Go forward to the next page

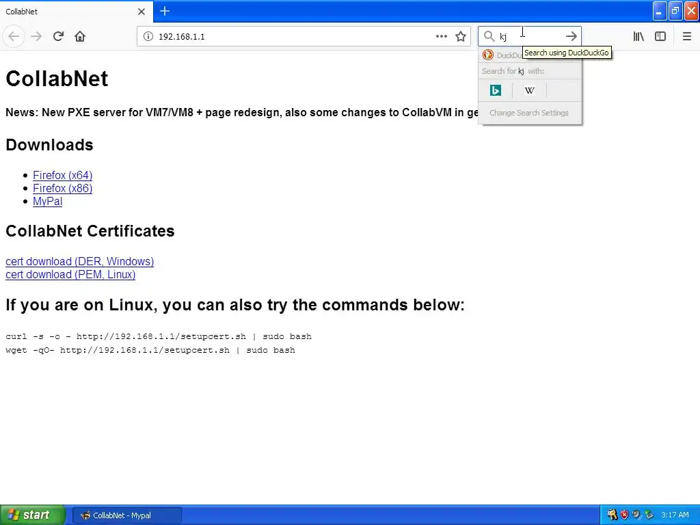tap(36, 36)
